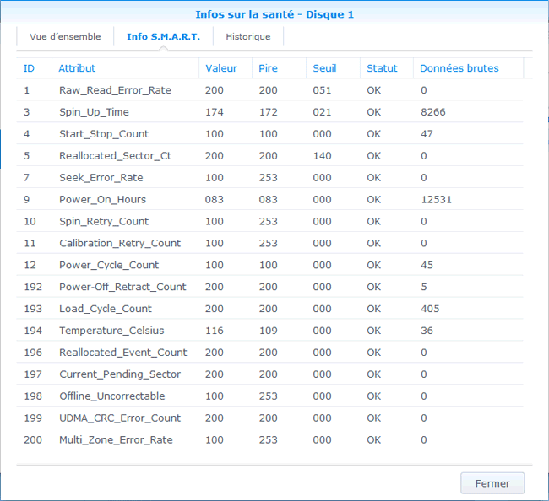Switch to the Vue d'ensemble tab
This screenshot has height=501, width=549.
65,36
